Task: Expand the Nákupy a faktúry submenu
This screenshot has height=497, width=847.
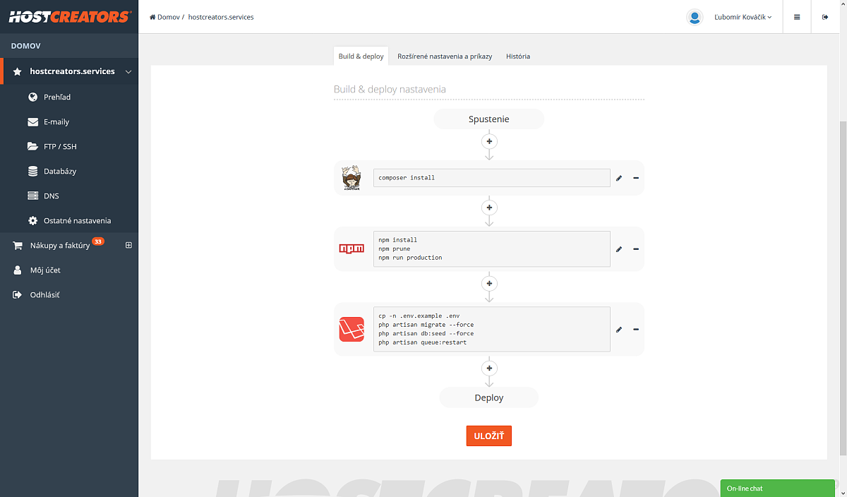Action: (x=128, y=245)
